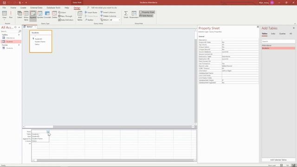The image size is (297, 167).
Task: Switch to the Design ribbon tab
Action: (x=77, y=8)
